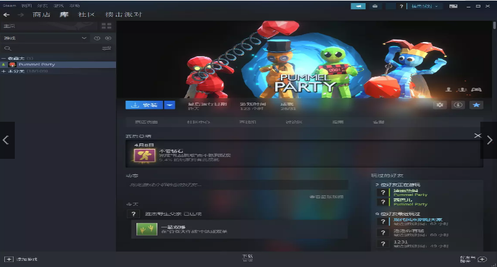Click the controller support icon on banner
497x267 pixels.
(x=476, y=90)
